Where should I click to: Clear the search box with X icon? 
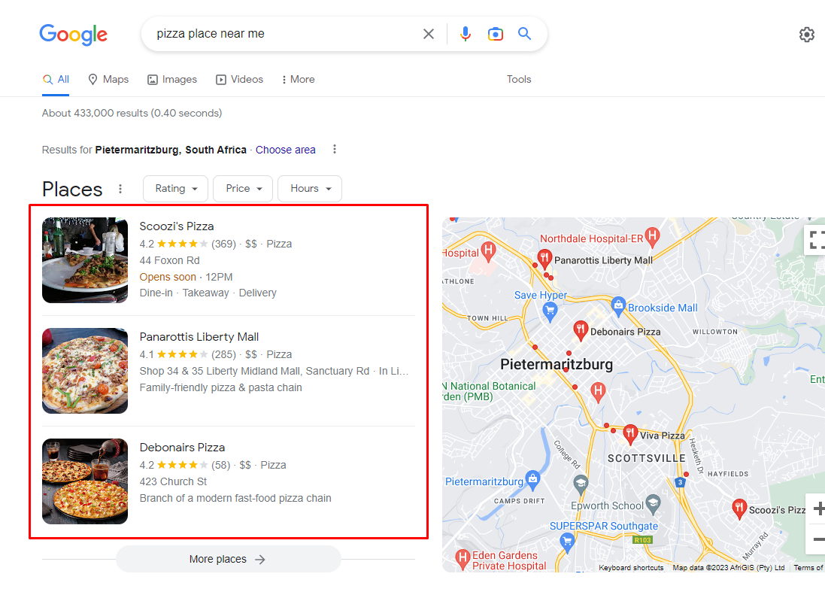click(x=428, y=34)
